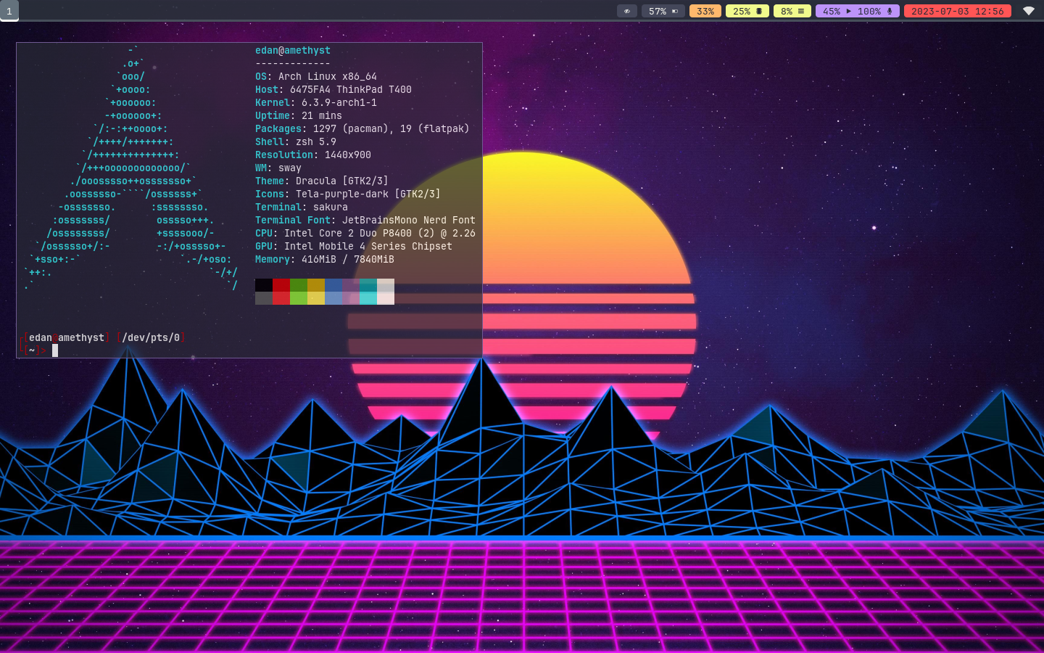Screen dimensions: 1044x653
Task: Click the pink-purple bottom-row color block
Action: point(351,298)
